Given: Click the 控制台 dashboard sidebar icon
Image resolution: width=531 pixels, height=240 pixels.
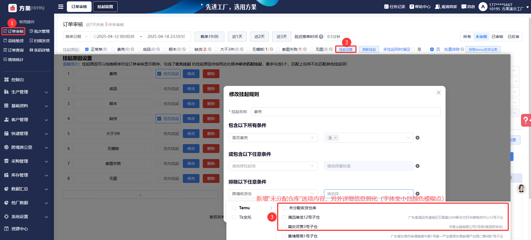Looking at the screenshot, I should (x=6, y=80).
